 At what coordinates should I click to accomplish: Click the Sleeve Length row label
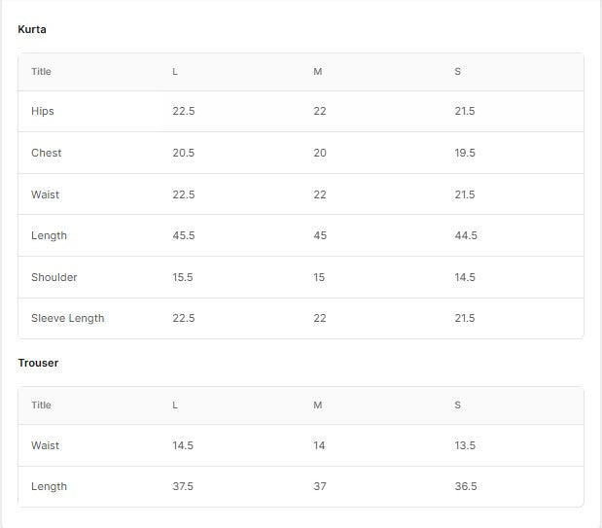point(67,318)
